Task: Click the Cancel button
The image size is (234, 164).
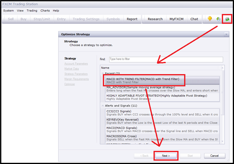Action: [x=214, y=156]
